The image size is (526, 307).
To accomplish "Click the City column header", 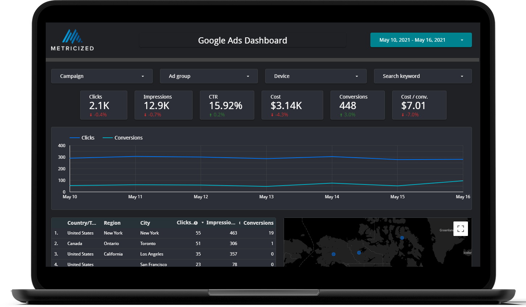I will click(x=145, y=223).
